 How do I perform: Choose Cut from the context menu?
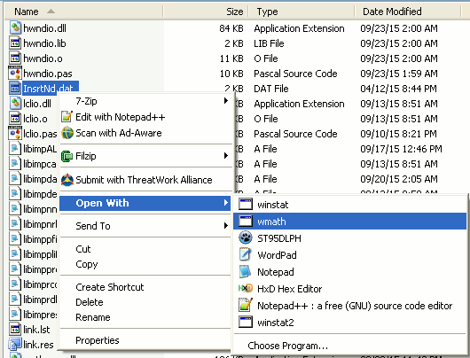tap(146, 249)
